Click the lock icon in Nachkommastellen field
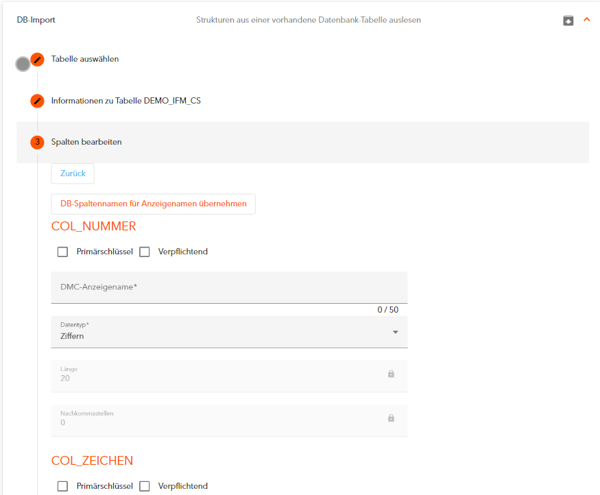 coord(391,418)
